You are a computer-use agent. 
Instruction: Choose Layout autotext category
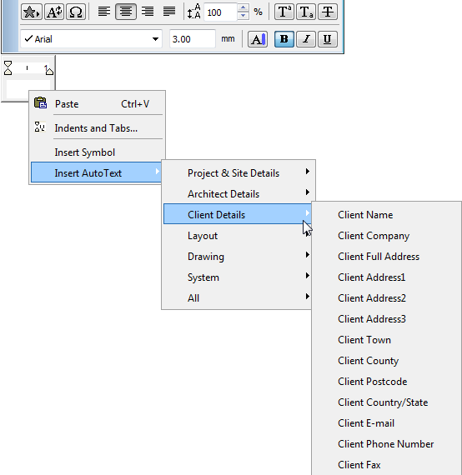238,236
